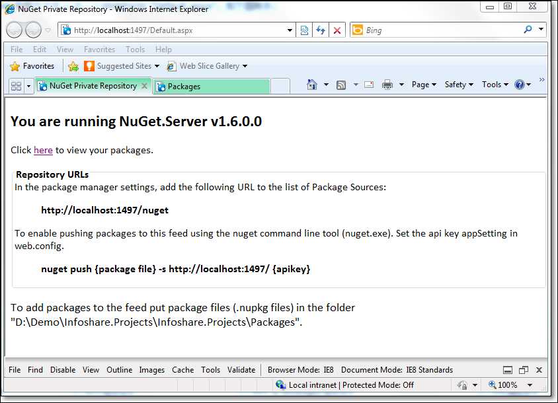This screenshot has height=403, width=558.
Task: Open a new blank tab
Action: click(280, 87)
